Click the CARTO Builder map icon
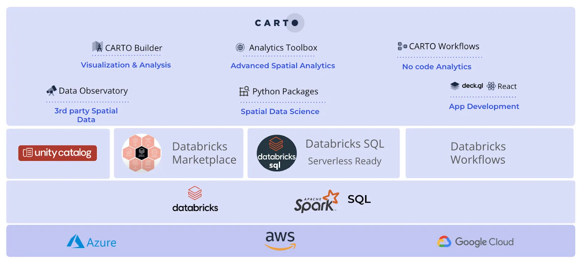580x260 pixels. [x=97, y=47]
